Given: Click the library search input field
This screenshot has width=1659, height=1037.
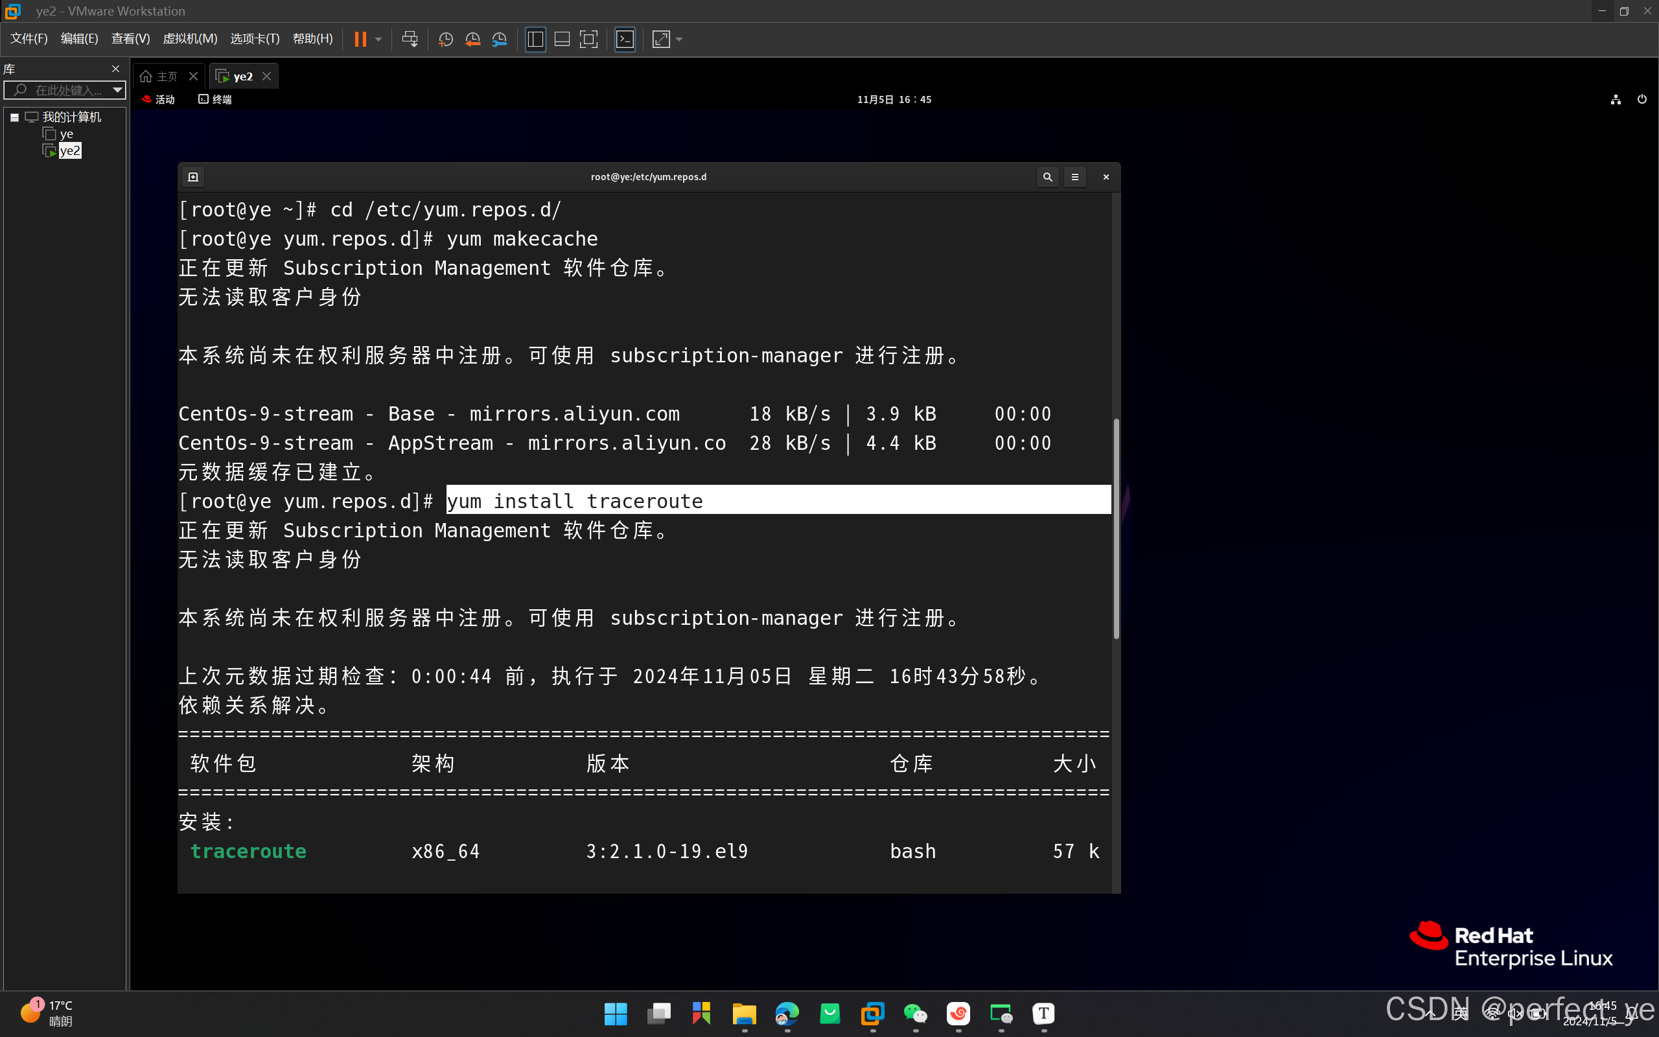Looking at the screenshot, I should click(65, 90).
